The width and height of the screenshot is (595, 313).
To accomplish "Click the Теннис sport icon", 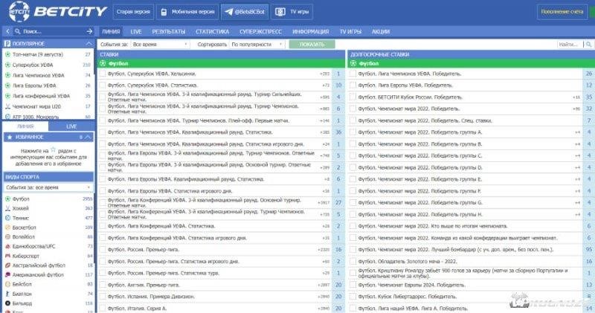I will click(x=7, y=218).
